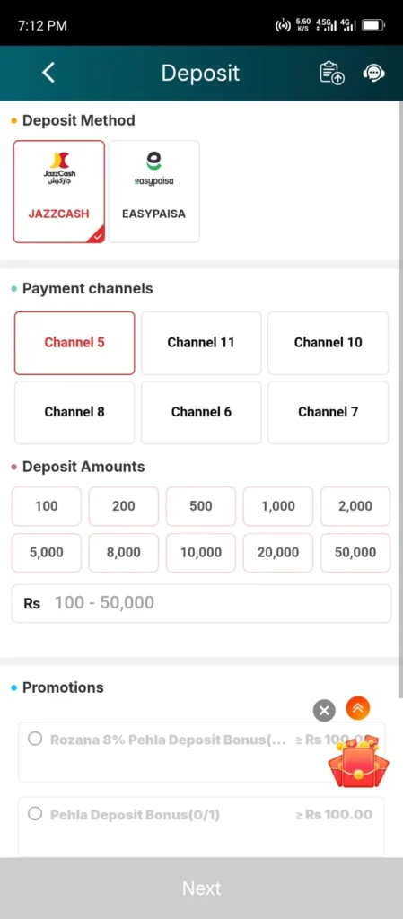
Task: Open the red envelope gift icon
Action: [358, 762]
